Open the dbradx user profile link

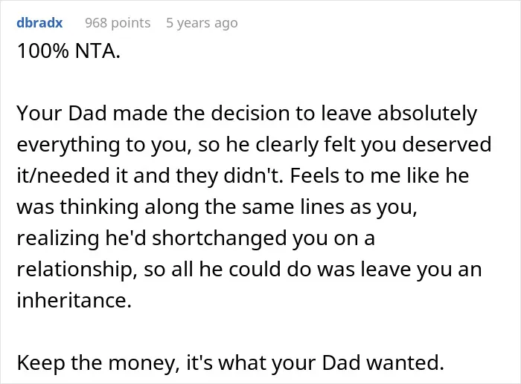pos(39,23)
